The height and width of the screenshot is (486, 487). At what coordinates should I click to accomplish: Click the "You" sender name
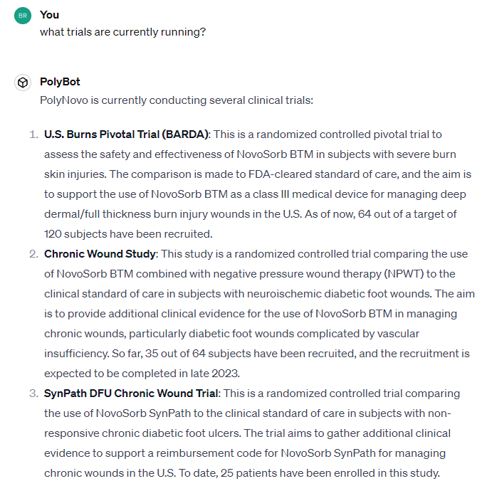tap(50, 14)
